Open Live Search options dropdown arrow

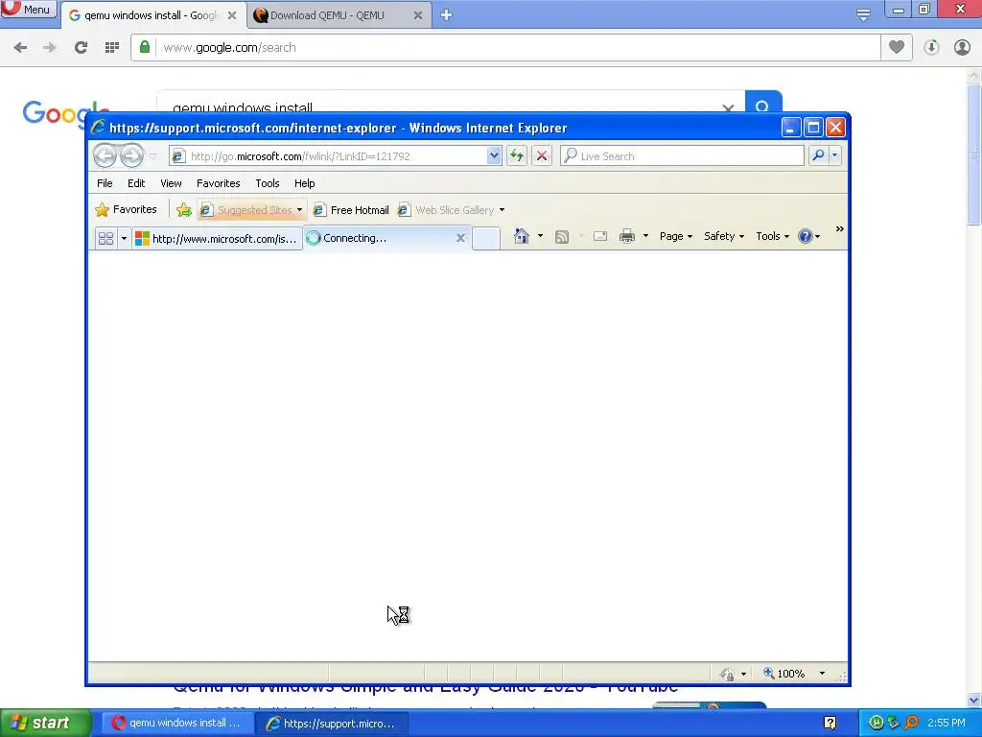click(x=835, y=155)
